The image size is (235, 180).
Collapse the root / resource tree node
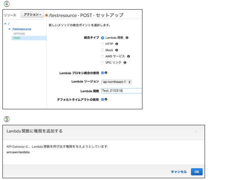coord(5,24)
